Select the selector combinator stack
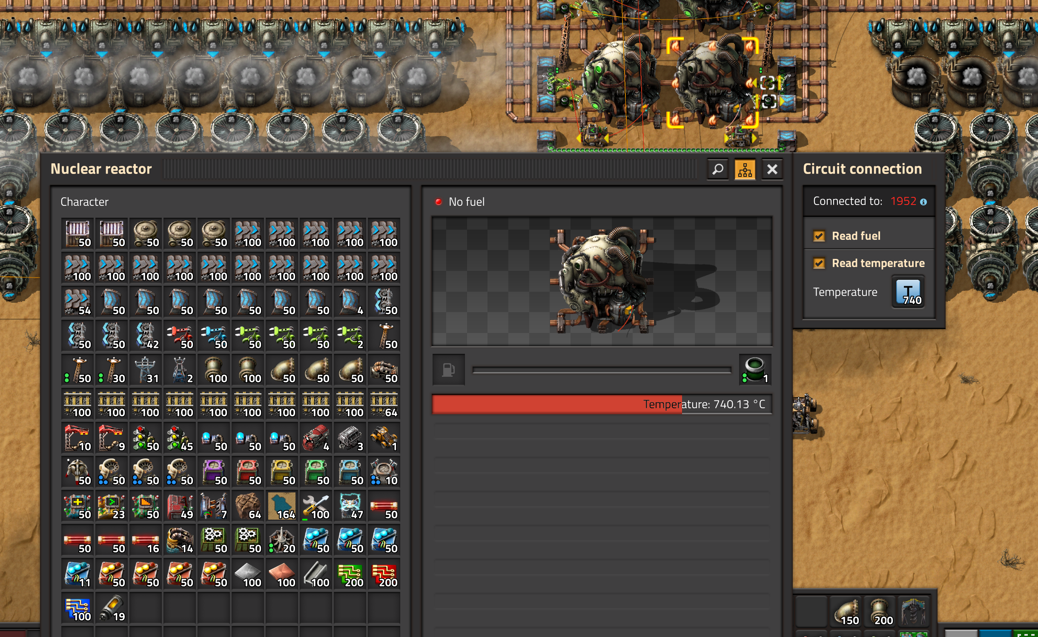The image size is (1038, 637). (146, 506)
